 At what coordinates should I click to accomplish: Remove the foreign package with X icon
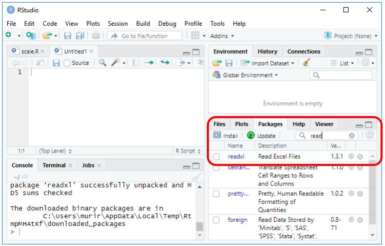pos(360,220)
